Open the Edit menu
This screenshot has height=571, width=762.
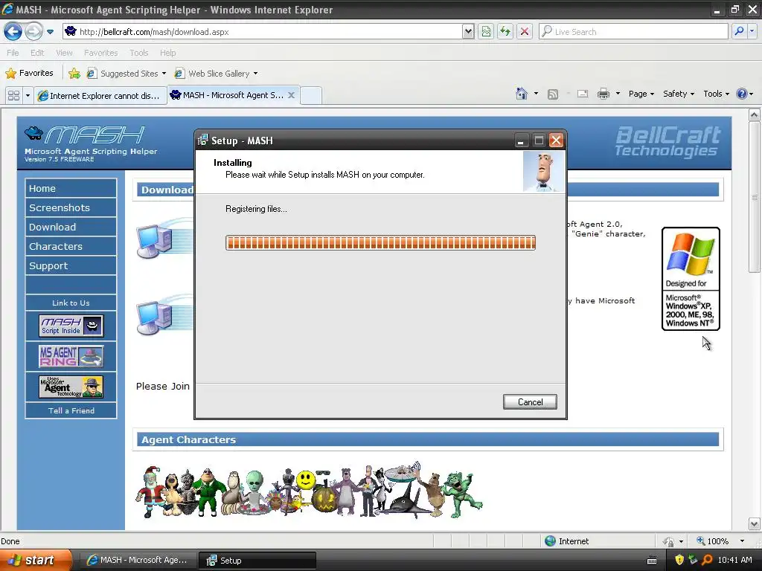click(x=37, y=53)
